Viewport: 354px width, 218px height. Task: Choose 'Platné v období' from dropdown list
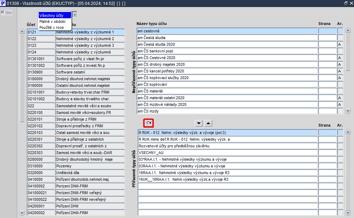coord(52,21)
